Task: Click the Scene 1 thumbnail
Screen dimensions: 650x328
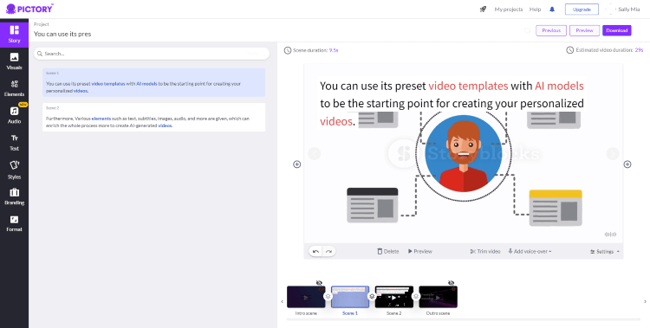Action: (x=350, y=297)
